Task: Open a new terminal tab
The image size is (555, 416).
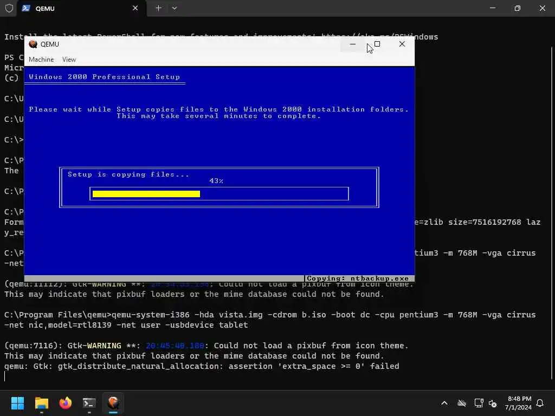Action: pyautogui.click(x=159, y=8)
